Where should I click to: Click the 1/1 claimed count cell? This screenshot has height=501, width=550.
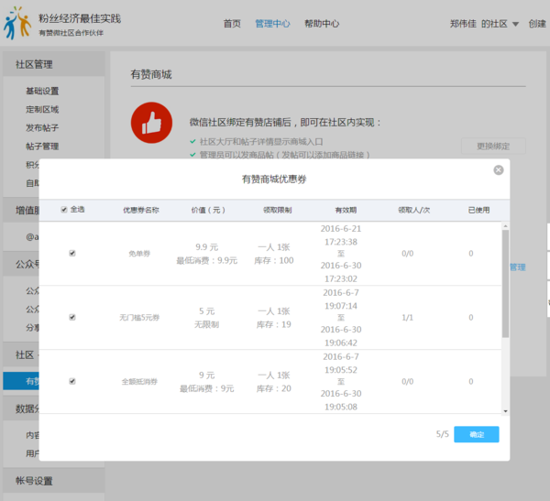[x=407, y=318]
